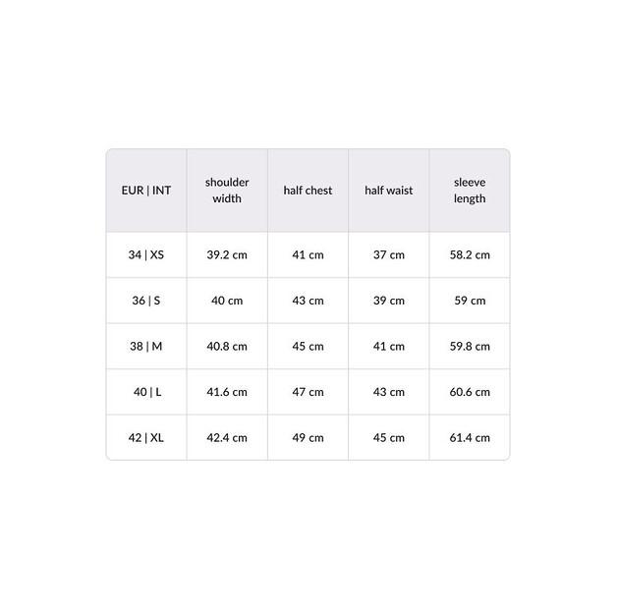Select the 38 | M size label
The width and height of the screenshot is (617, 609).
(x=146, y=346)
